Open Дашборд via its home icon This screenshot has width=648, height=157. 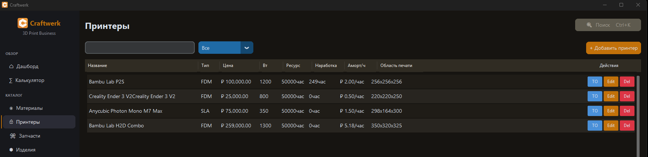11,67
